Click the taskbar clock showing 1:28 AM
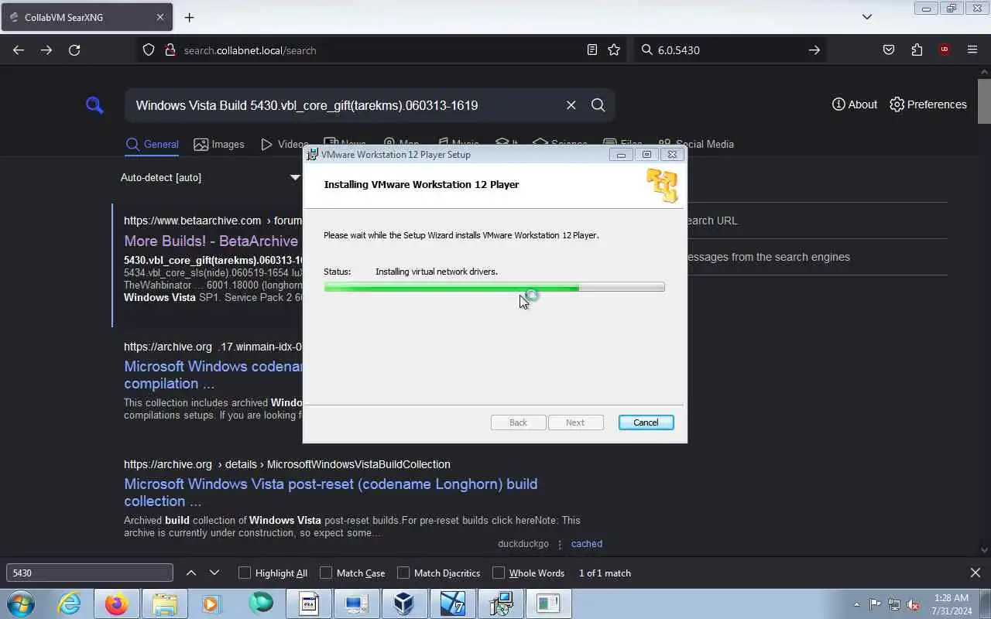The width and height of the screenshot is (991, 619). coord(952,604)
